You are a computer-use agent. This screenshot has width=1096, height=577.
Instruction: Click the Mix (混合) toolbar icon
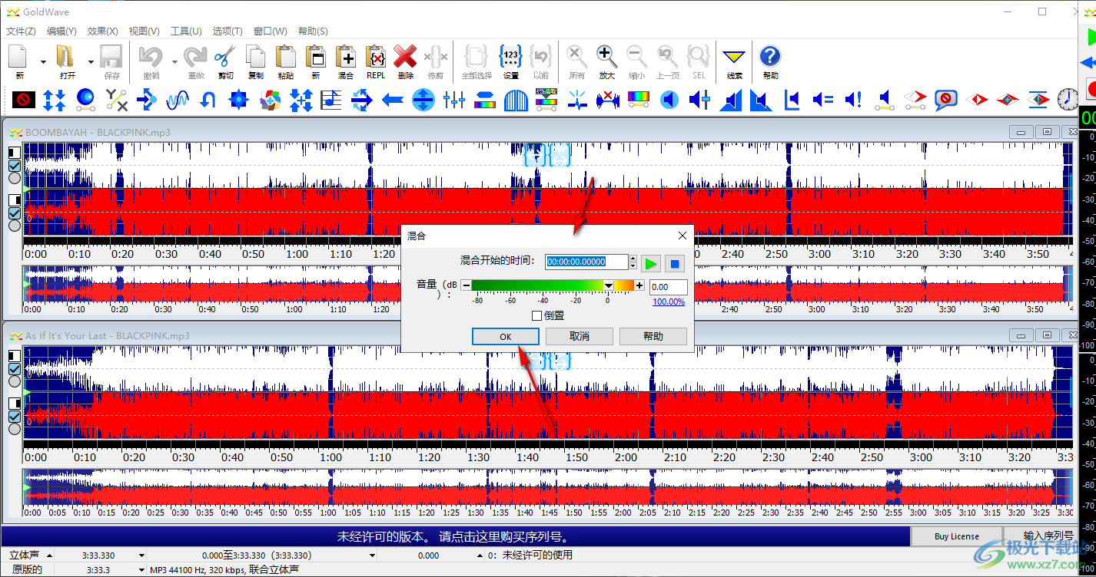(345, 58)
